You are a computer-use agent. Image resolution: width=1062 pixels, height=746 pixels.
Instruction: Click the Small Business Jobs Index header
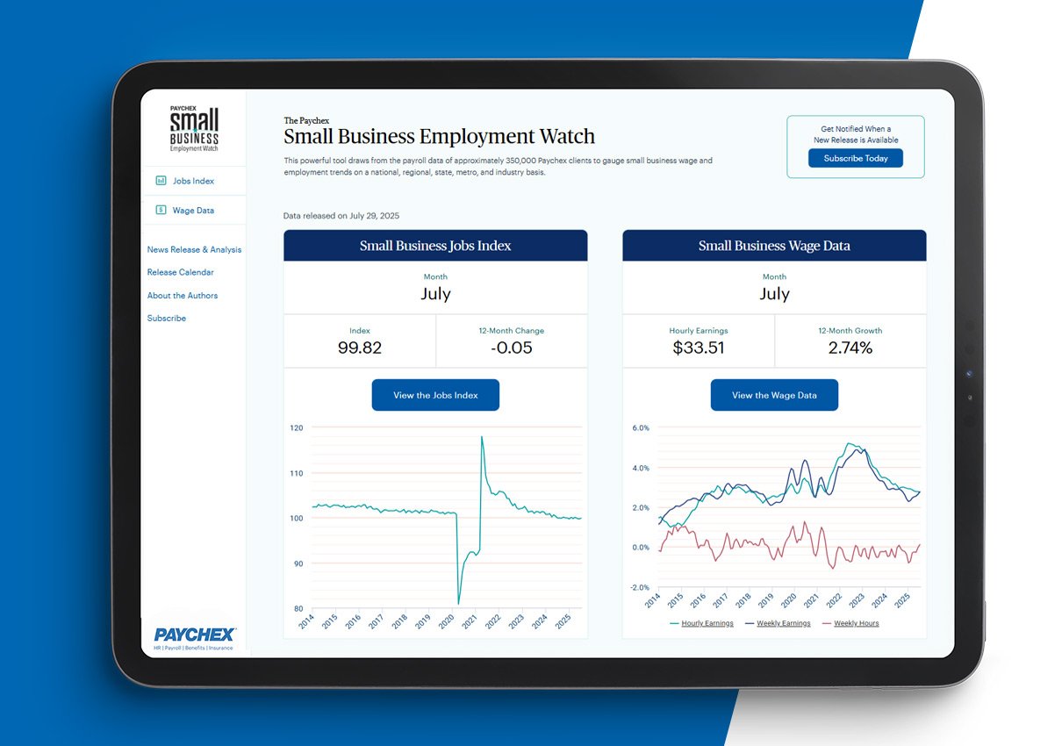tap(435, 246)
